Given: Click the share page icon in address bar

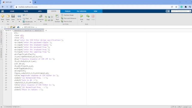Looking at the screenshot, I should [x=172, y=7].
